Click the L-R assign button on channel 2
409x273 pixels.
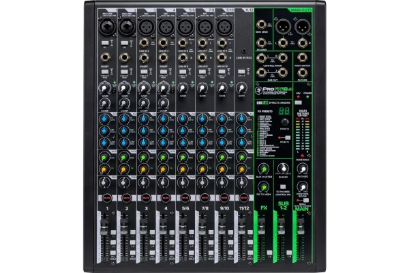coord(133,242)
